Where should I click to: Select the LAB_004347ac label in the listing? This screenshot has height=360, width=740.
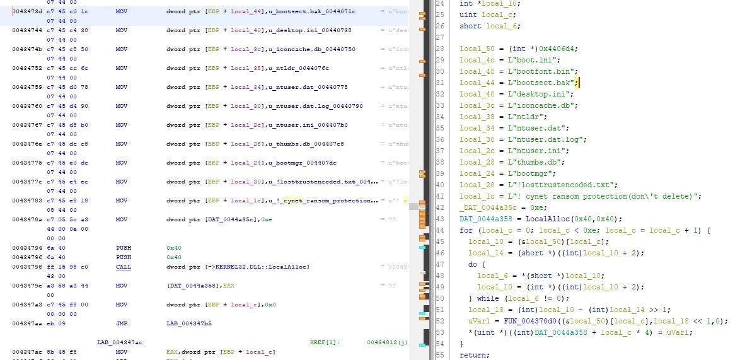[120, 342]
